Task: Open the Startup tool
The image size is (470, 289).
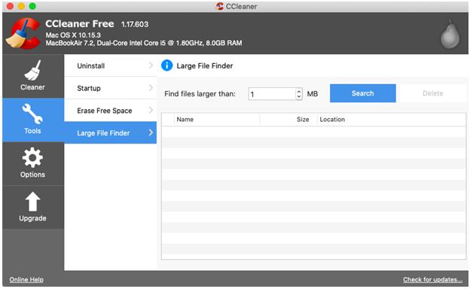Action: coord(110,88)
